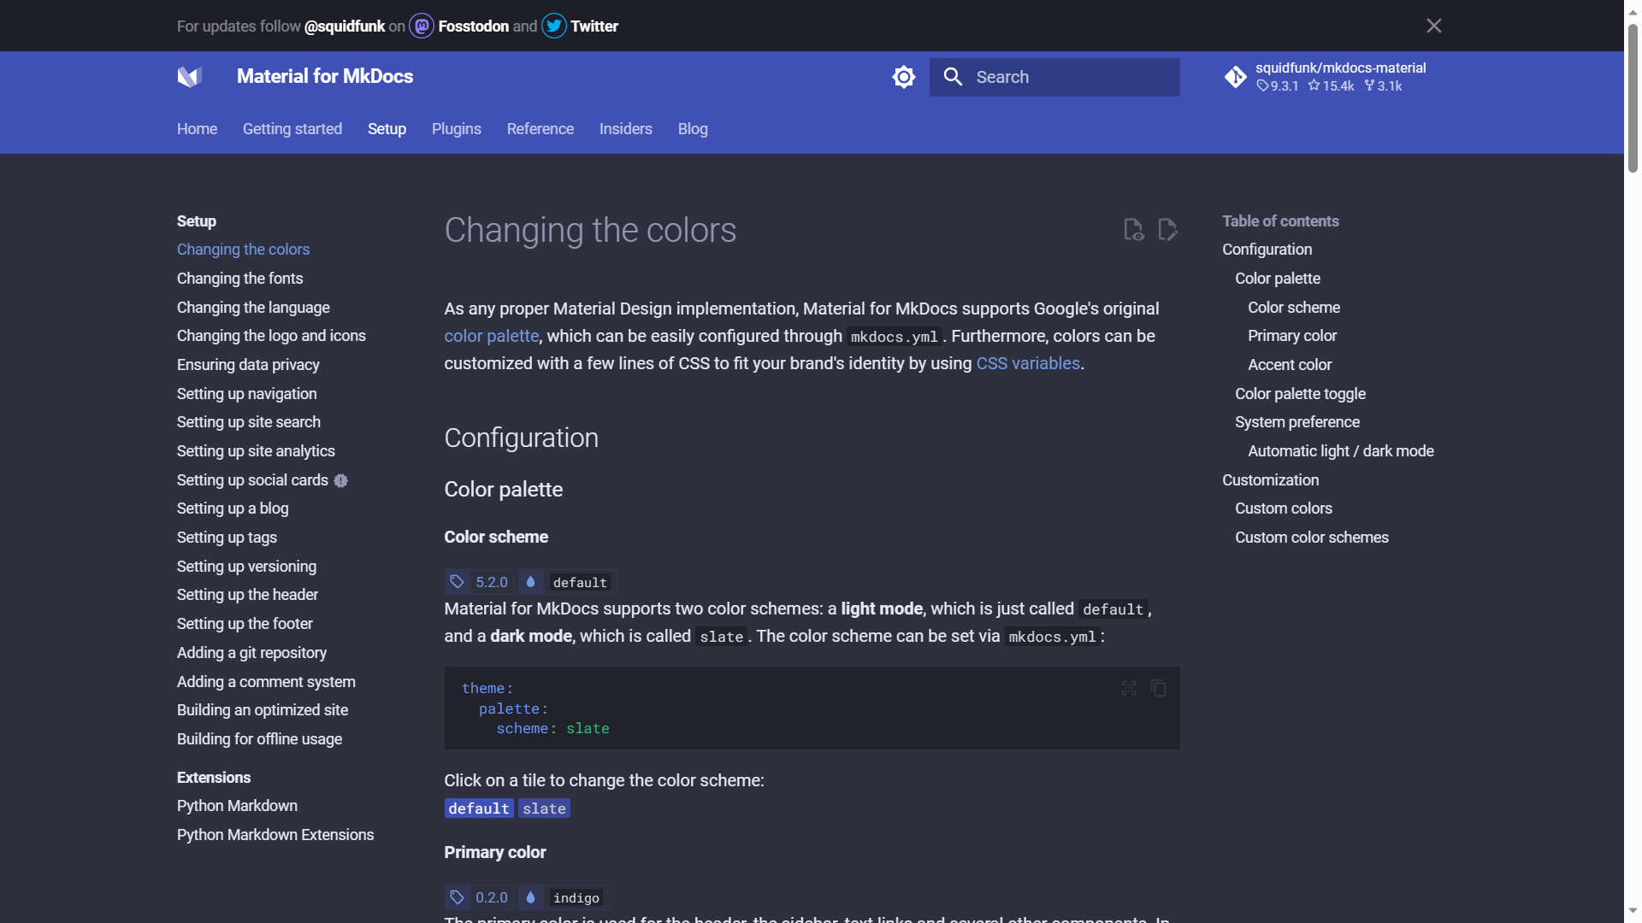Dismiss the announcement banner
This screenshot has width=1642, height=923.
point(1434,26)
